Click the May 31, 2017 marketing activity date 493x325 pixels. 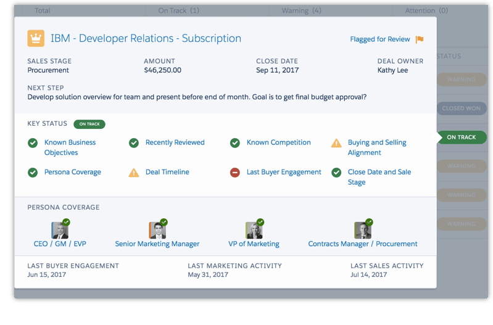208,274
